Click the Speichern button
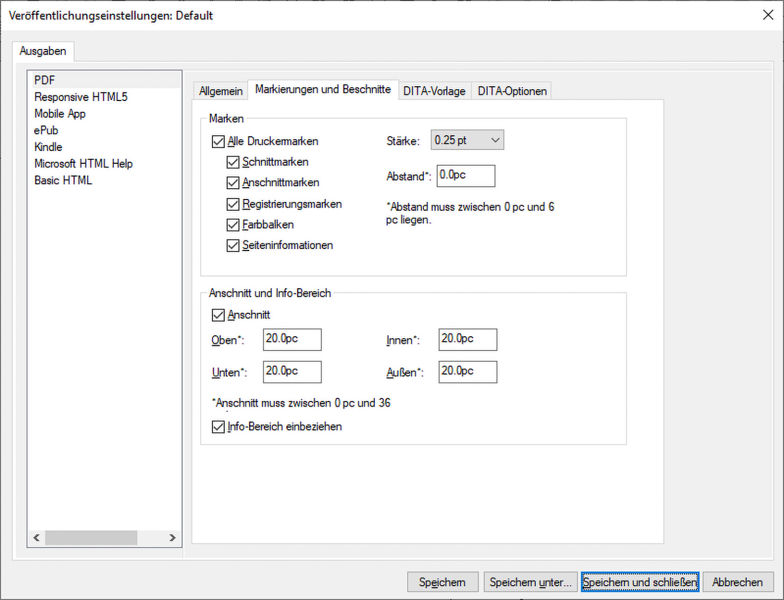This screenshot has width=784, height=600. click(x=442, y=582)
